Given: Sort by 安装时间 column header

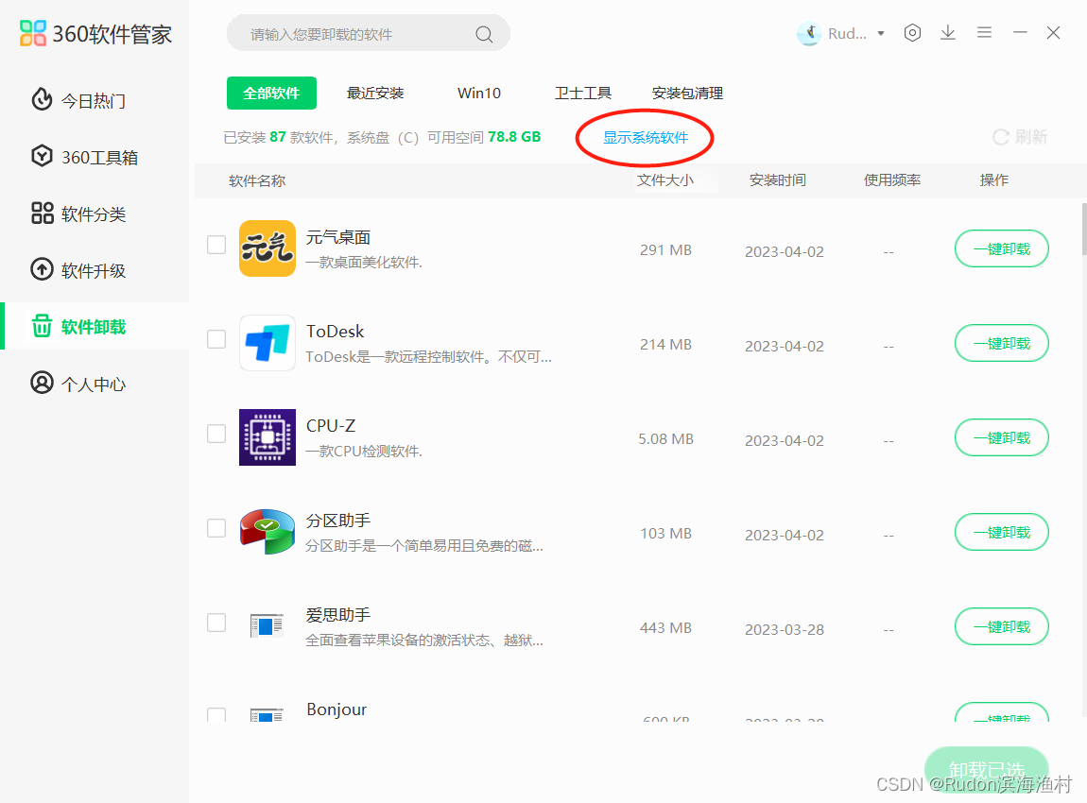Looking at the screenshot, I should pos(777,180).
